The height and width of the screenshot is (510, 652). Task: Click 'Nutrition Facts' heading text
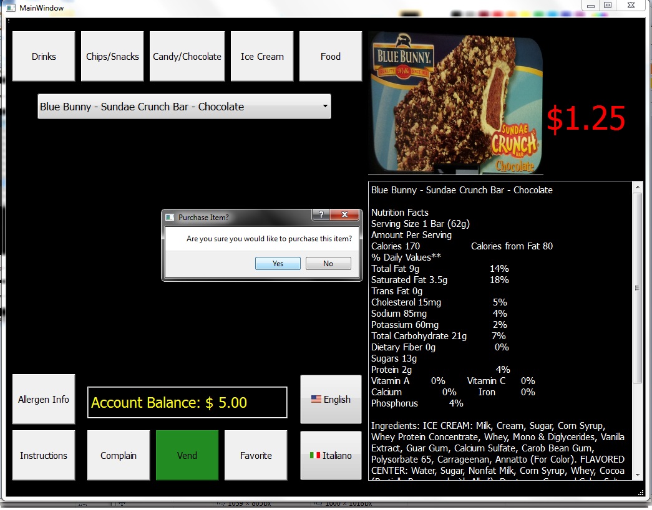coord(399,213)
